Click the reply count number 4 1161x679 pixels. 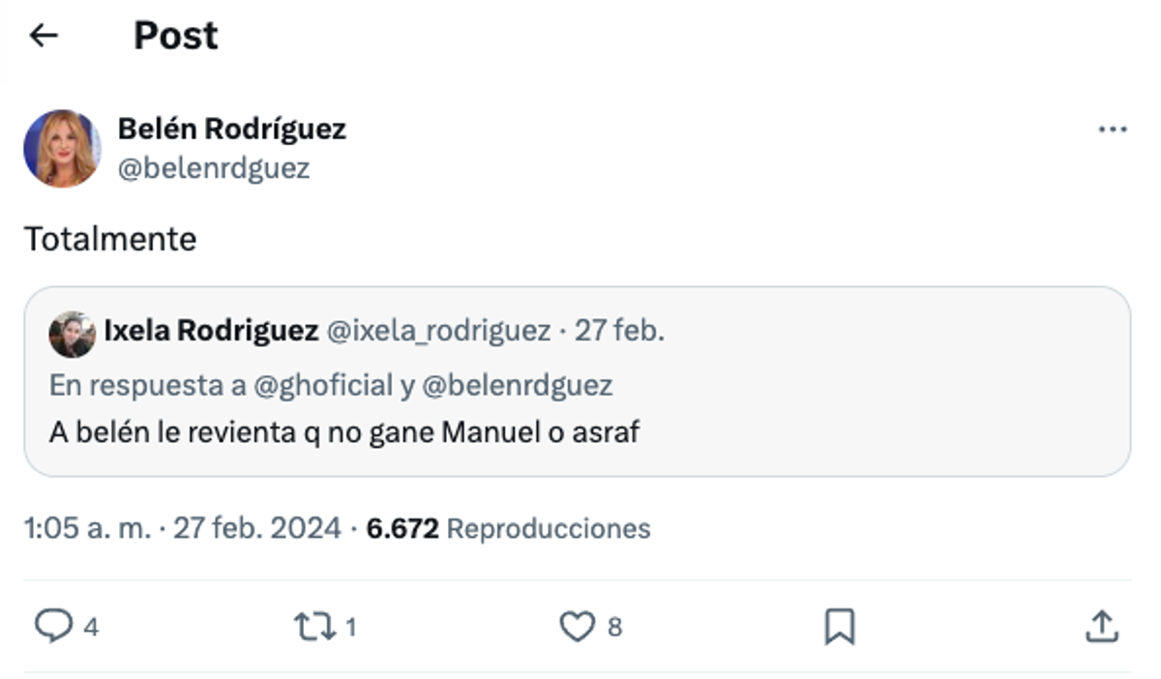(91, 628)
